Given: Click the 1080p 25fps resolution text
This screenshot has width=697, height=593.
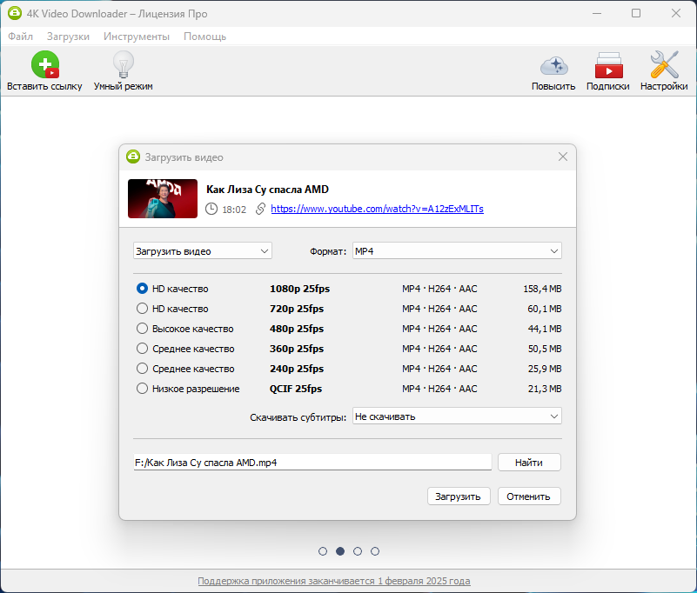Looking at the screenshot, I should 299,289.
